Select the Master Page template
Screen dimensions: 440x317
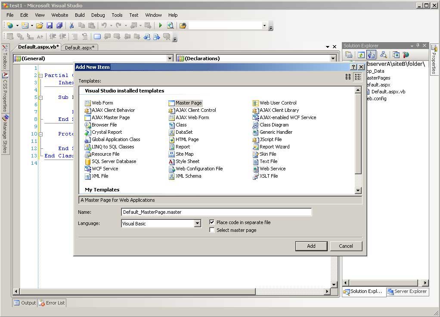185,103
